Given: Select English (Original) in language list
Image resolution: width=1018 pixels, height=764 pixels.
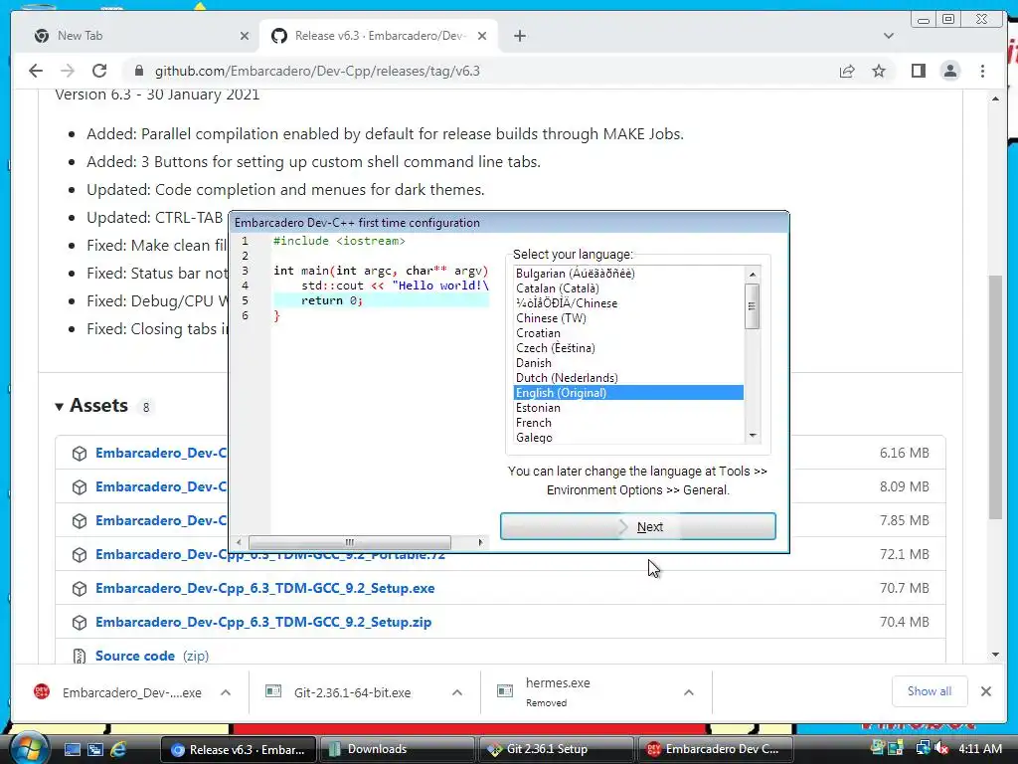Looking at the screenshot, I should pyautogui.click(x=628, y=392).
